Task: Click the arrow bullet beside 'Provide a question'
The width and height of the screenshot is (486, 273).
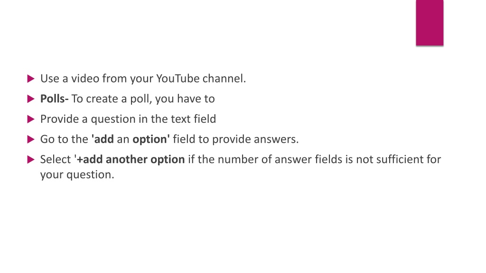Action: click(31, 119)
